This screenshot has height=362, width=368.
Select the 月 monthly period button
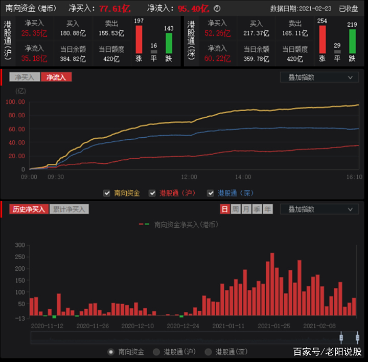(246, 209)
